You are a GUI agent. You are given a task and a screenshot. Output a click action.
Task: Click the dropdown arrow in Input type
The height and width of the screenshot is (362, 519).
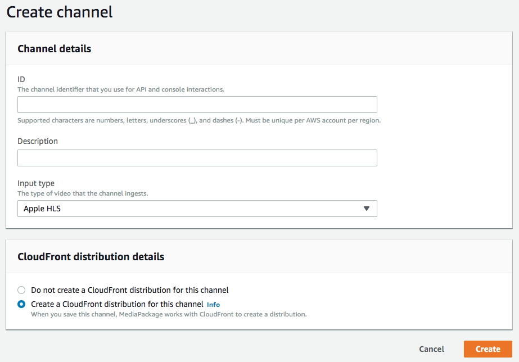pyautogui.click(x=366, y=209)
